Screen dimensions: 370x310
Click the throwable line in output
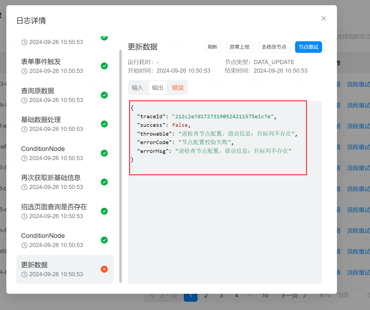(x=217, y=134)
